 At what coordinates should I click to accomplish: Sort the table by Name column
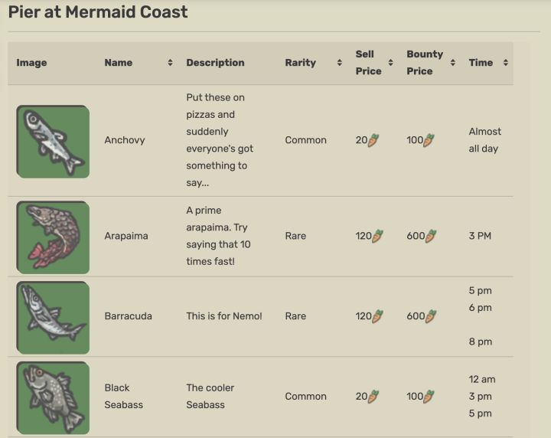pos(170,63)
